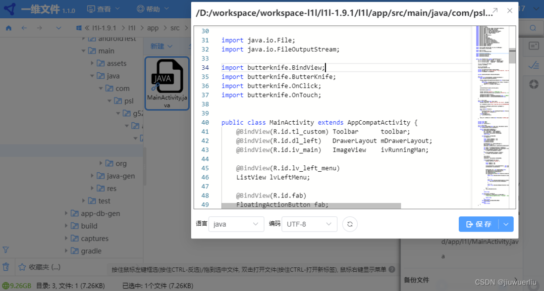This screenshot has height=291, width=544.
Task: Navigate back with left arrow
Action: pos(24,28)
